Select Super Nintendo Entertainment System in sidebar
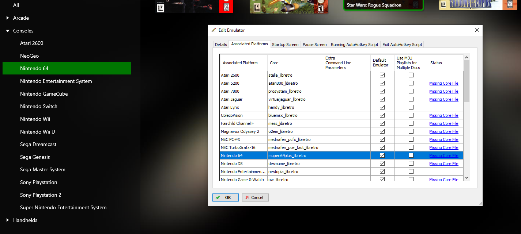Image resolution: width=521 pixels, height=234 pixels. point(63,207)
